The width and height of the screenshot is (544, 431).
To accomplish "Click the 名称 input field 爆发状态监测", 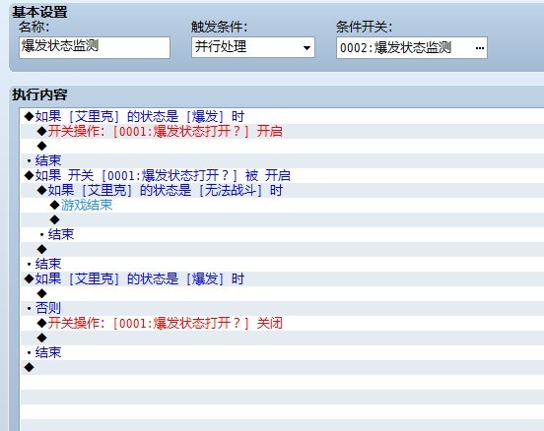I will click(x=95, y=47).
